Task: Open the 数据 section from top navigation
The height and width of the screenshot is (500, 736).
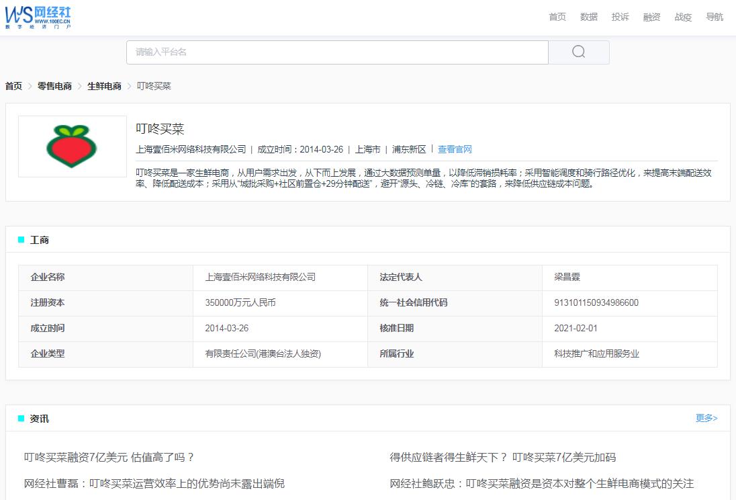Action: point(588,17)
